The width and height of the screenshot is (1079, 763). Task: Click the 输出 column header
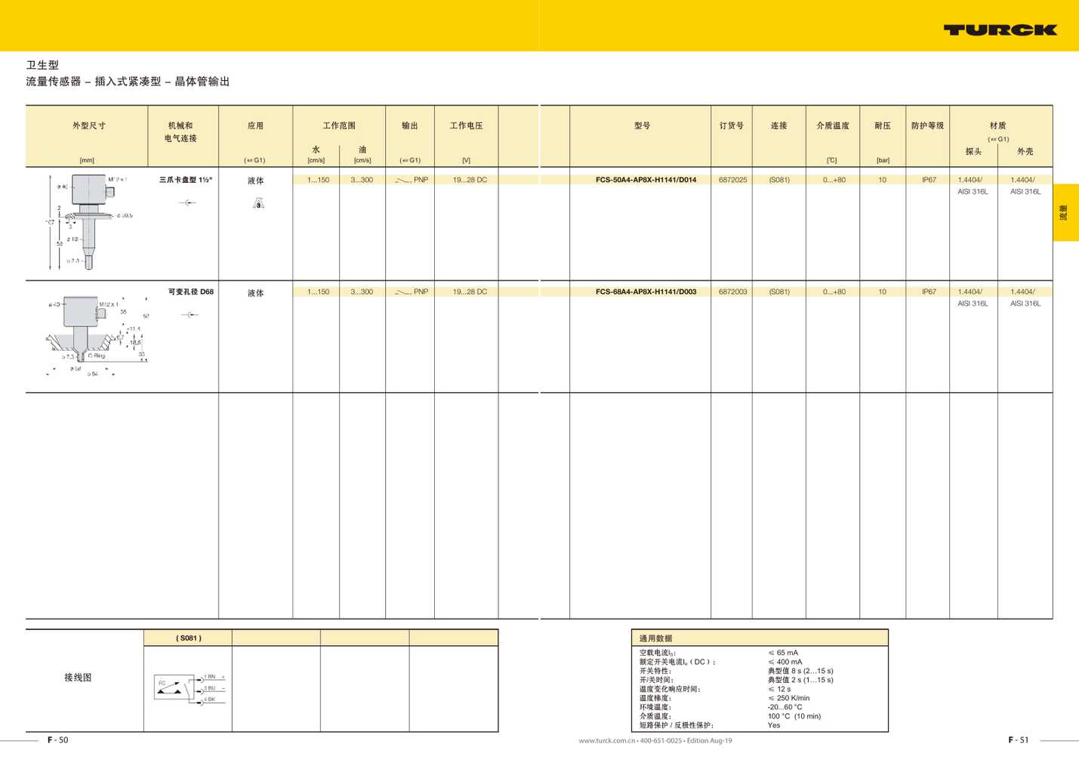[410, 125]
